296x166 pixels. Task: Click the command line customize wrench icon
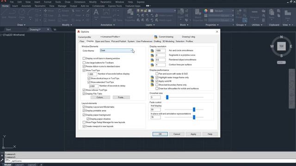2,160
